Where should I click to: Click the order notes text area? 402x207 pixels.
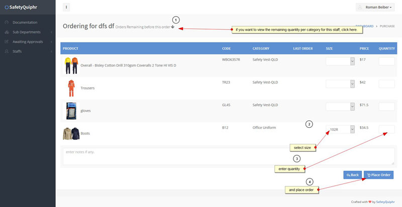pos(228,156)
